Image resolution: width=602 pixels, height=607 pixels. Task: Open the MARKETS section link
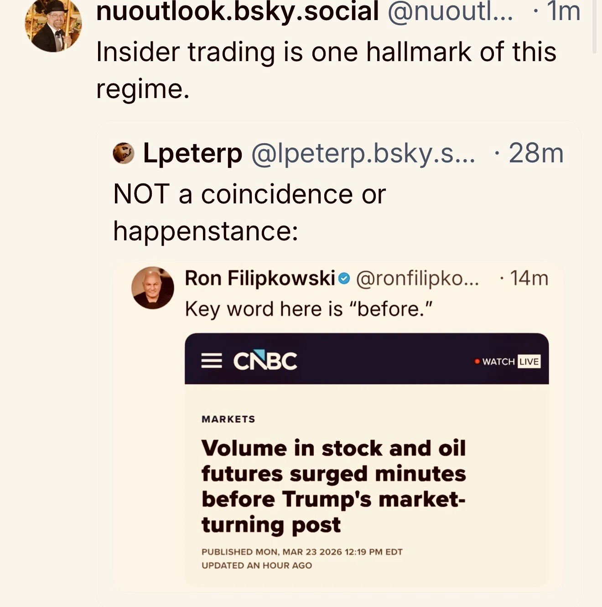point(228,419)
